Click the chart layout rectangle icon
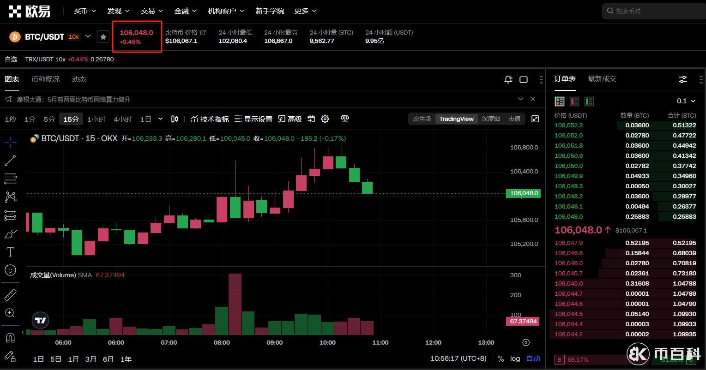 click(x=524, y=79)
